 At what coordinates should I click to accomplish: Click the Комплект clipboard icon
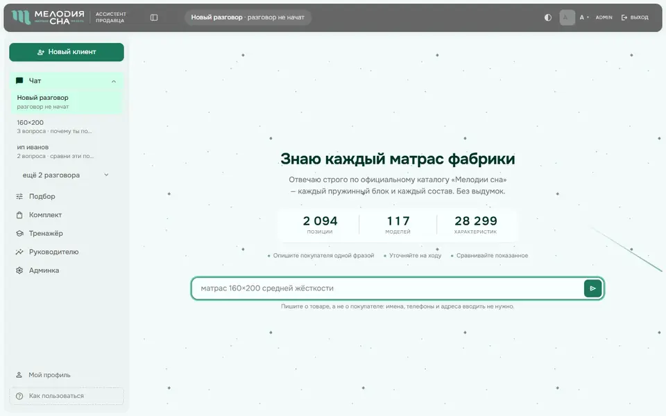point(19,215)
